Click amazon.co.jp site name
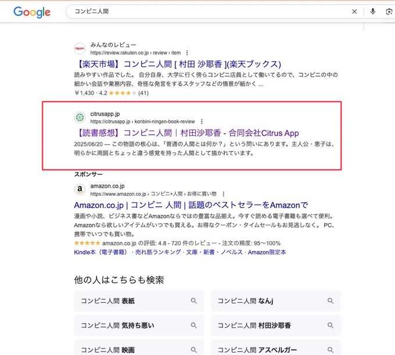This screenshot has height=355, width=395. point(107,186)
